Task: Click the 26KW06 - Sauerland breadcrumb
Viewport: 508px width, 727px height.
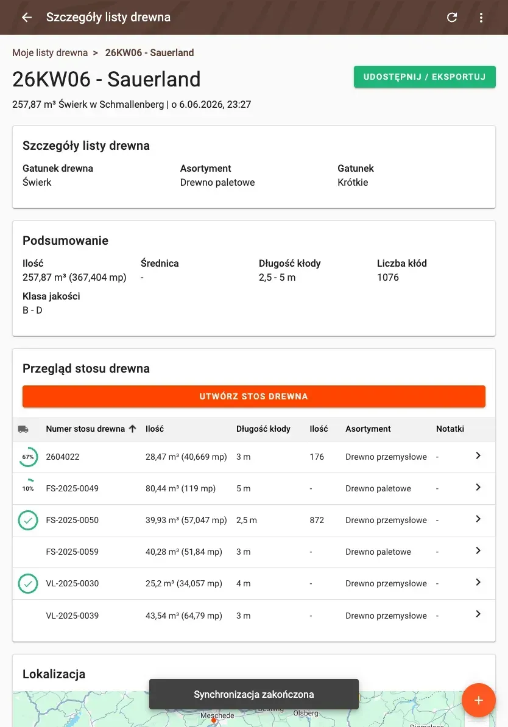Action: (149, 53)
